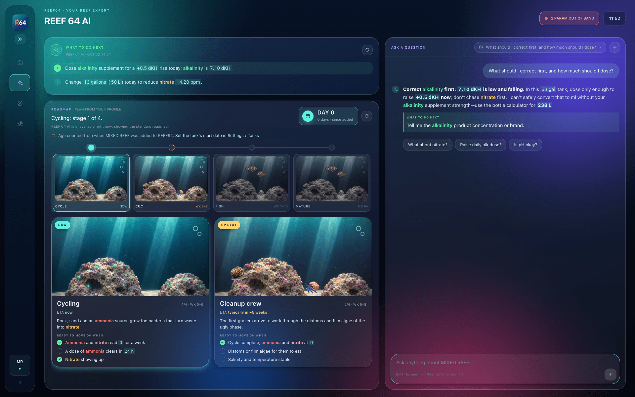This screenshot has height=397, width=635.
Task: Toggle 'Diatoms or film algae' check
Action: [x=223, y=351]
